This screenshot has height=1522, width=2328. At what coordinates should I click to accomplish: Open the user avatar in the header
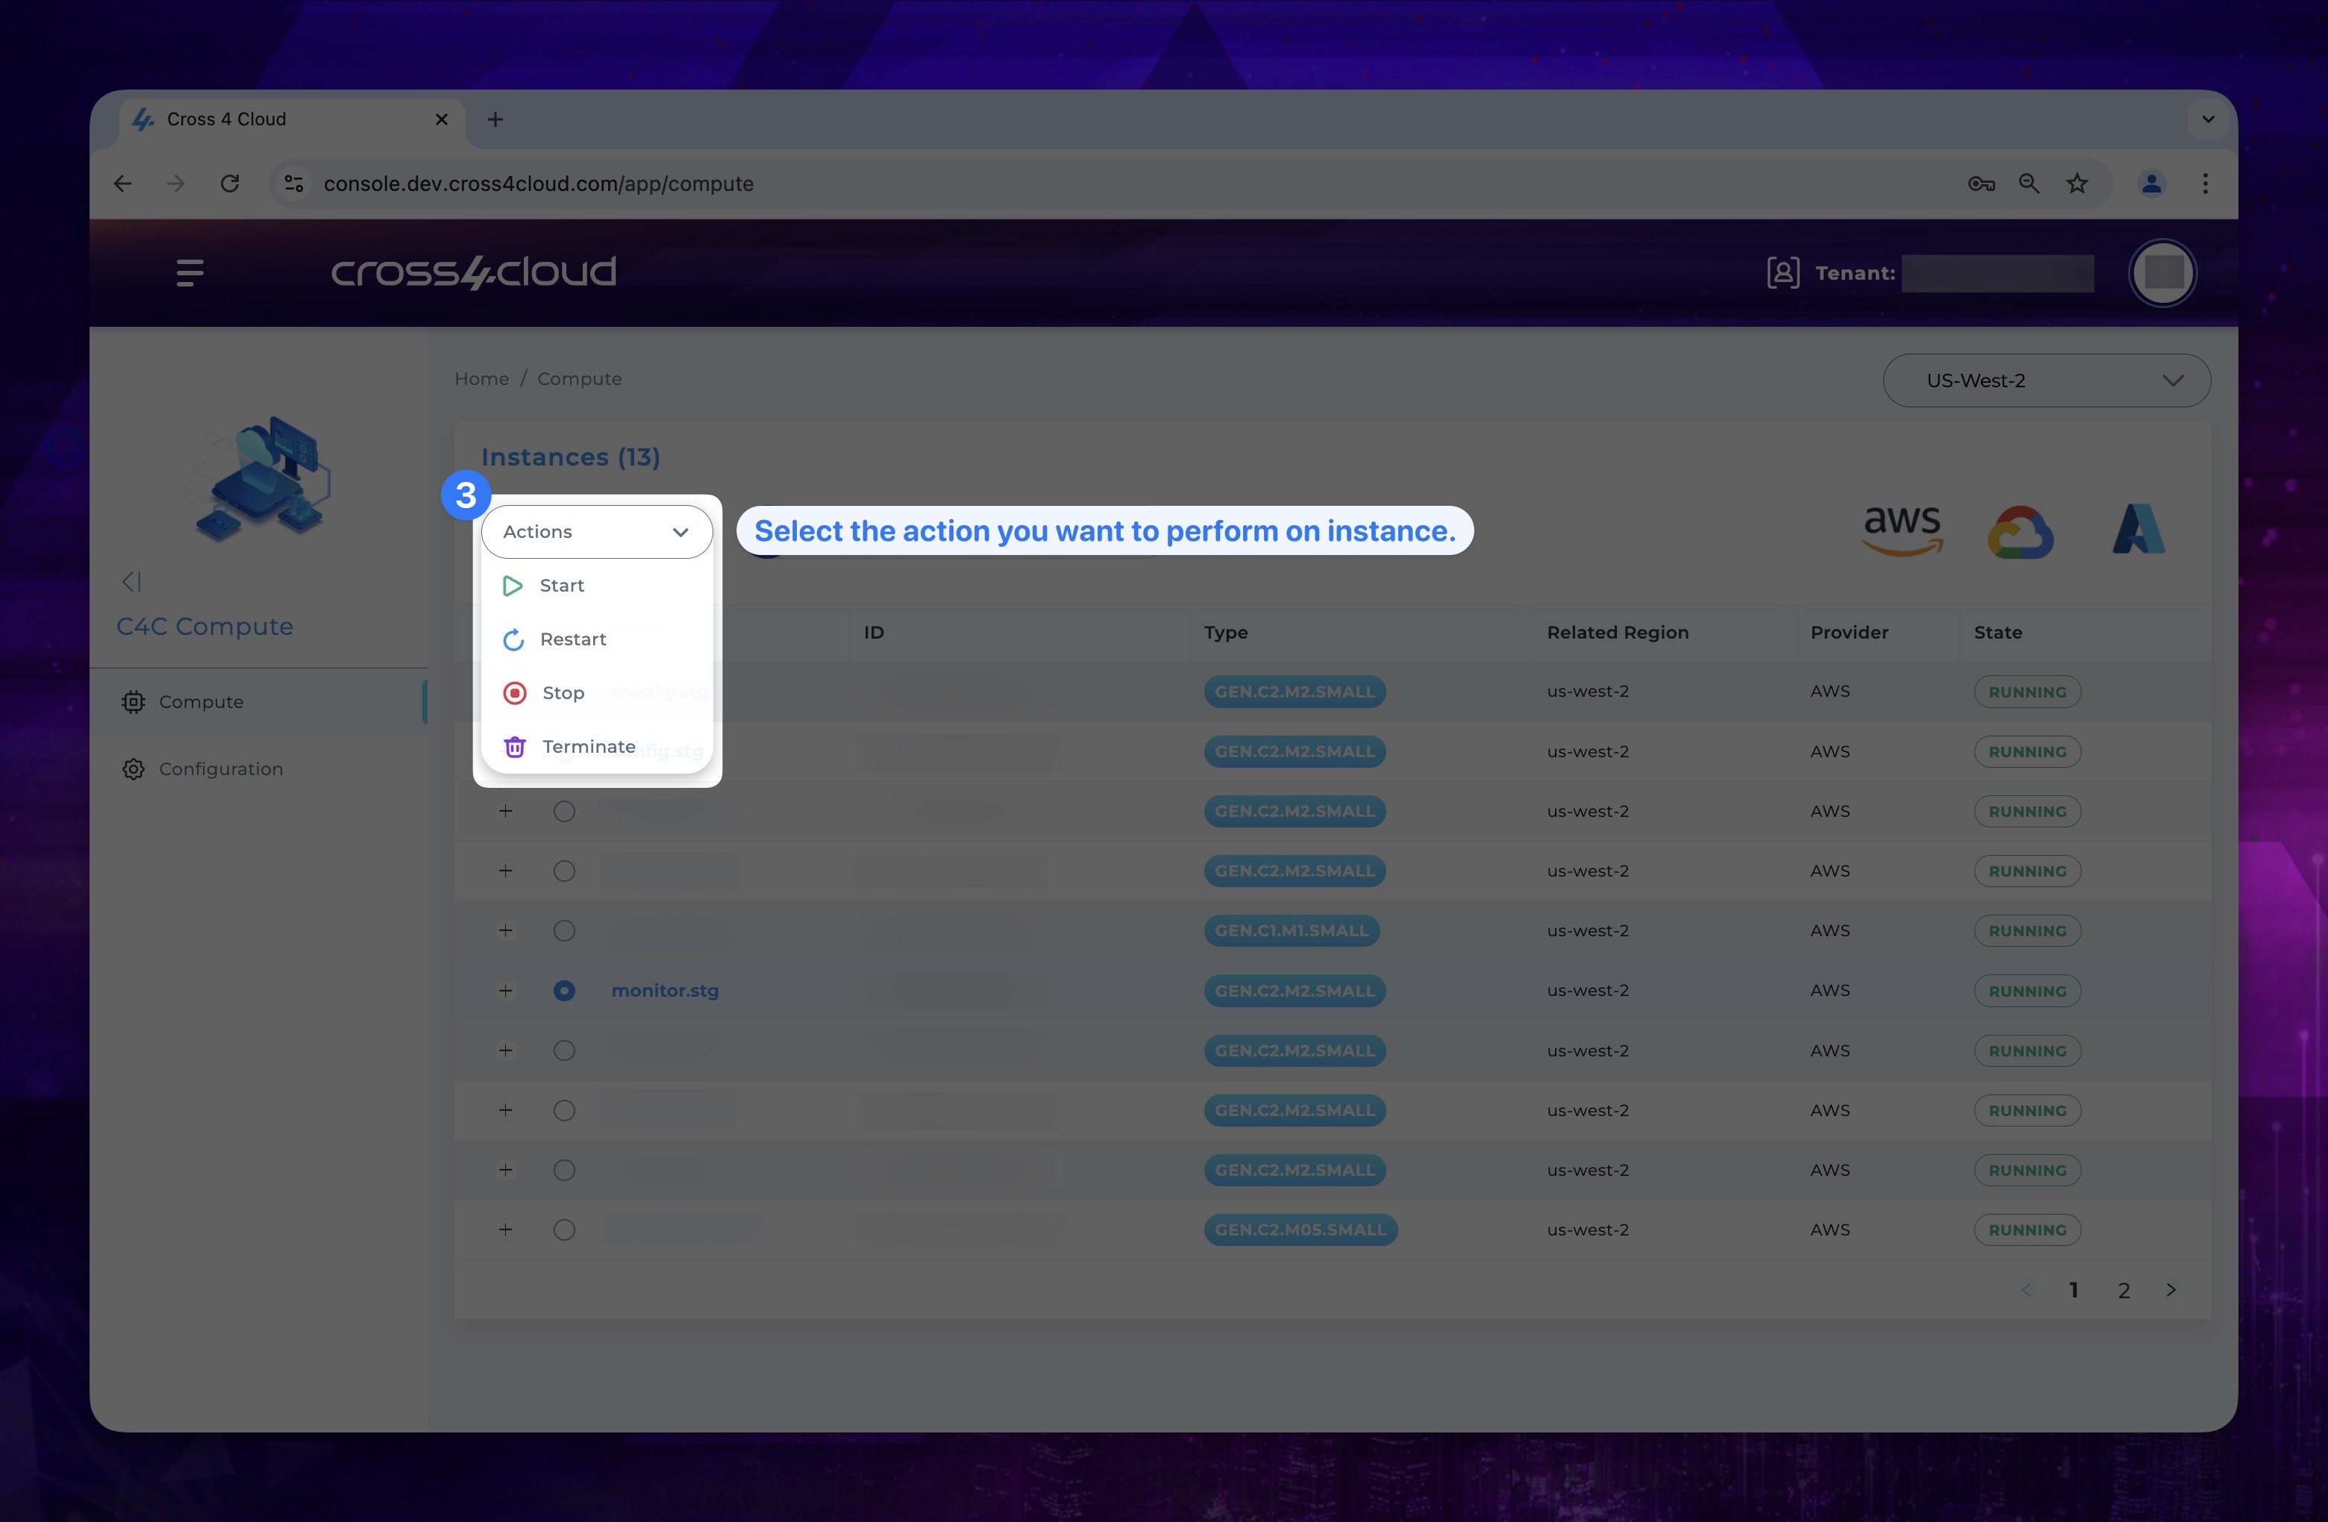(2162, 273)
